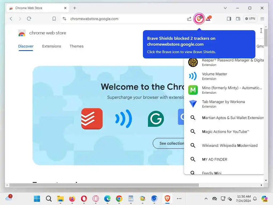Switch to the Extensions tab
Image resolution: width=273 pixels, height=205 pixels.
[x=51, y=46]
